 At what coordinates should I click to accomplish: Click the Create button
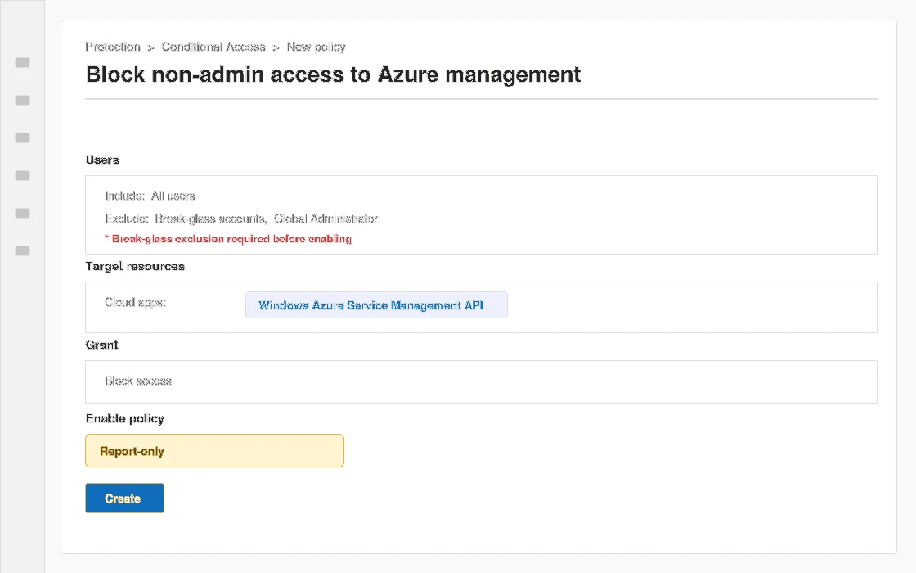pos(124,499)
